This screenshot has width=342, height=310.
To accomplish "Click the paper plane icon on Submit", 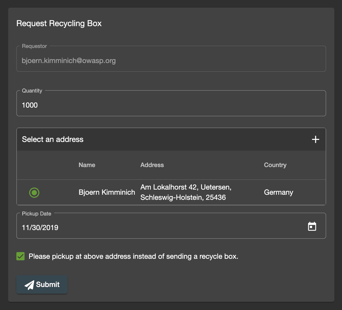I will tap(29, 285).
